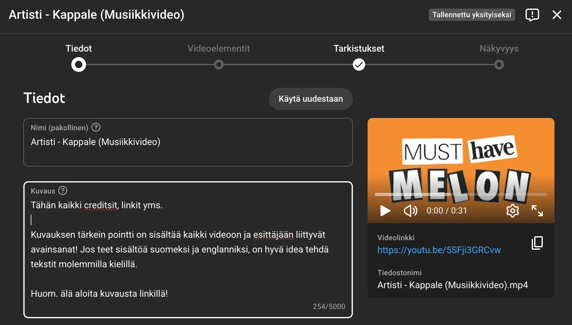Select the Näkyvyys step circle
This screenshot has height=325, width=572.
[x=499, y=65]
